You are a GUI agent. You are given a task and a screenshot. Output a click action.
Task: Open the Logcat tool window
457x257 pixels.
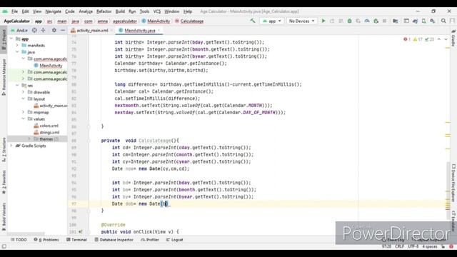[x=174, y=240]
